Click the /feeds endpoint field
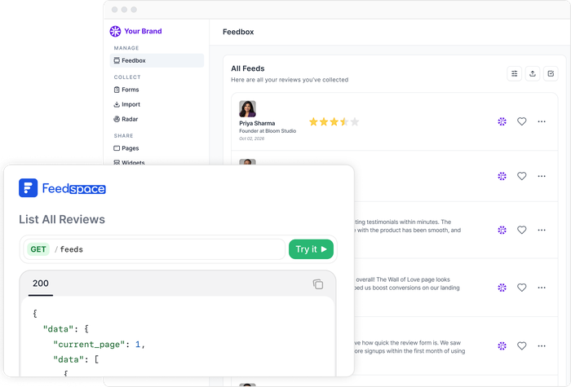This screenshot has width=571, height=387. point(154,249)
